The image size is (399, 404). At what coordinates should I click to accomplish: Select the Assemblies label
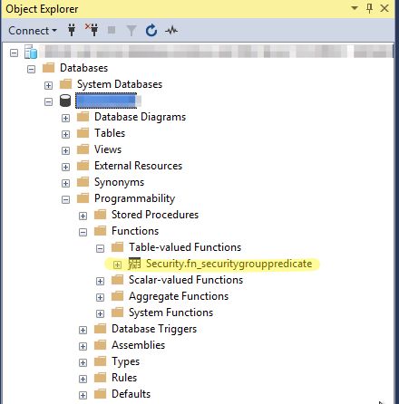138,345
